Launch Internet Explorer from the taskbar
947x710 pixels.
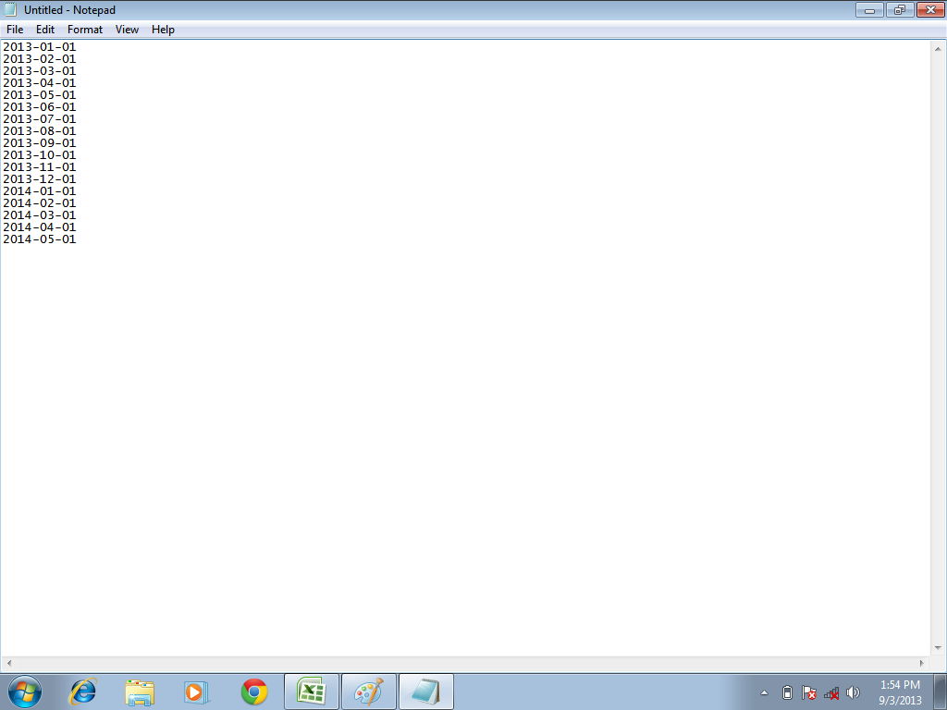[82, 692]
